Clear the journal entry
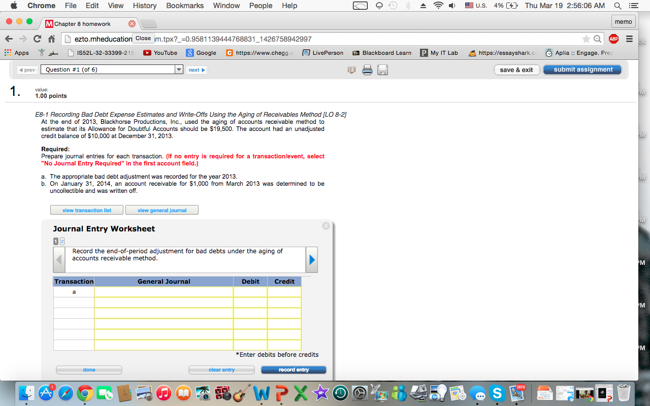This screenshot has height=406, width=650. click(221, 370)
